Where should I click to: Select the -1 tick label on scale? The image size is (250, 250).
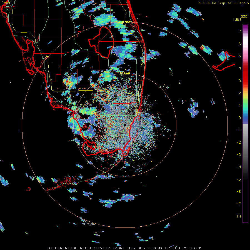239,130
